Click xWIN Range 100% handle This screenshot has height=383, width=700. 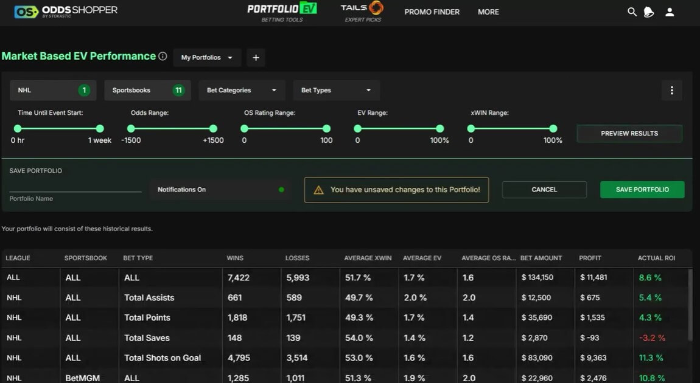point(553,128)
